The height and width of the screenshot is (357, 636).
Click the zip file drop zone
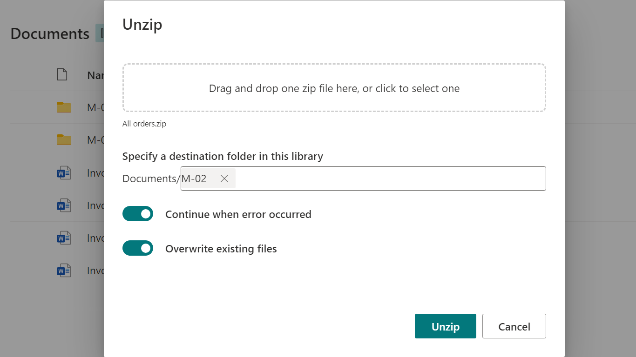tap(334, 88)
